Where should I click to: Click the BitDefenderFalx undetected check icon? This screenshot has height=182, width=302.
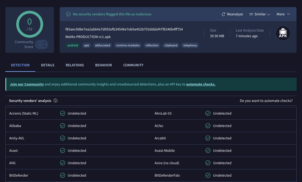tap(208, 175)
